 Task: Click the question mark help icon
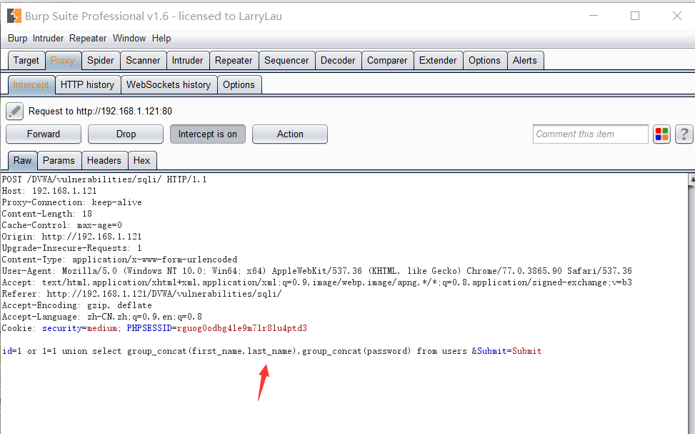pyautogui.click(x=684, y=134)
